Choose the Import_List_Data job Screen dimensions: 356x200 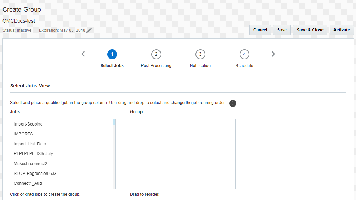(30, 144)
